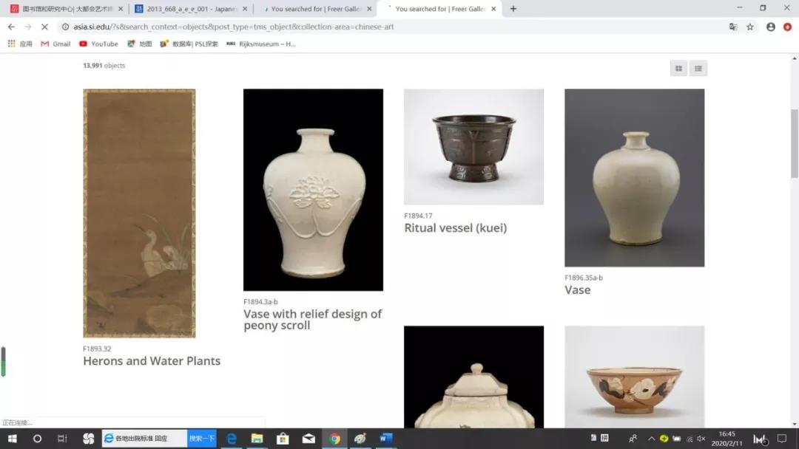Image resolution: width=799 pixels, height=449 pixels.
Task: Show hidden system tray icons
Action: tap(651, 439)
